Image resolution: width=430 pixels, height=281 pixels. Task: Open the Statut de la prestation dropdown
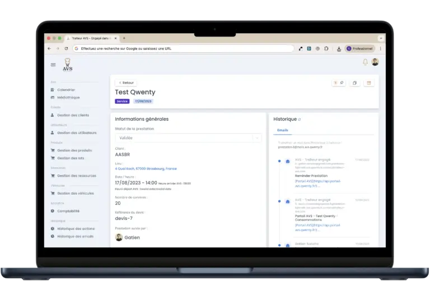coord(188,138)
